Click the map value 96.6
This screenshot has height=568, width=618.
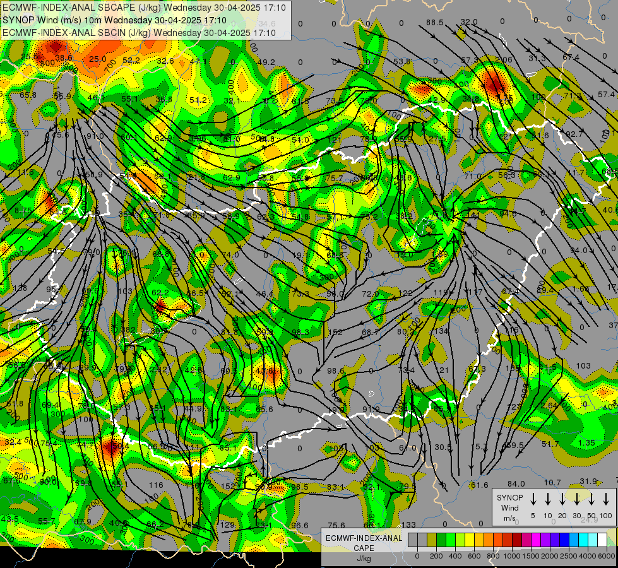300,525
